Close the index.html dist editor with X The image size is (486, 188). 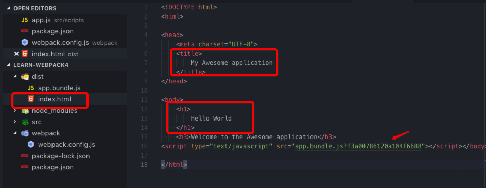16,54
